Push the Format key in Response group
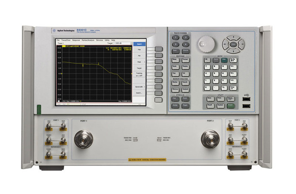Image resolution: width=296 pixels, height=194 pixels. coord(185,60)
